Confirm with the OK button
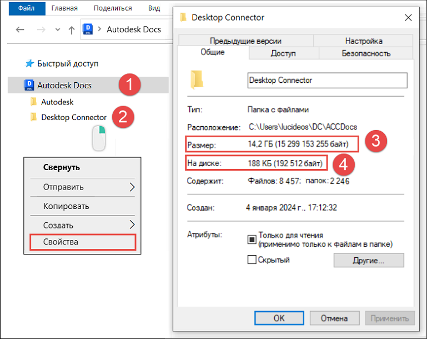Screen dimensions: 427x339 pyautogui.click(x=279, y=318)
